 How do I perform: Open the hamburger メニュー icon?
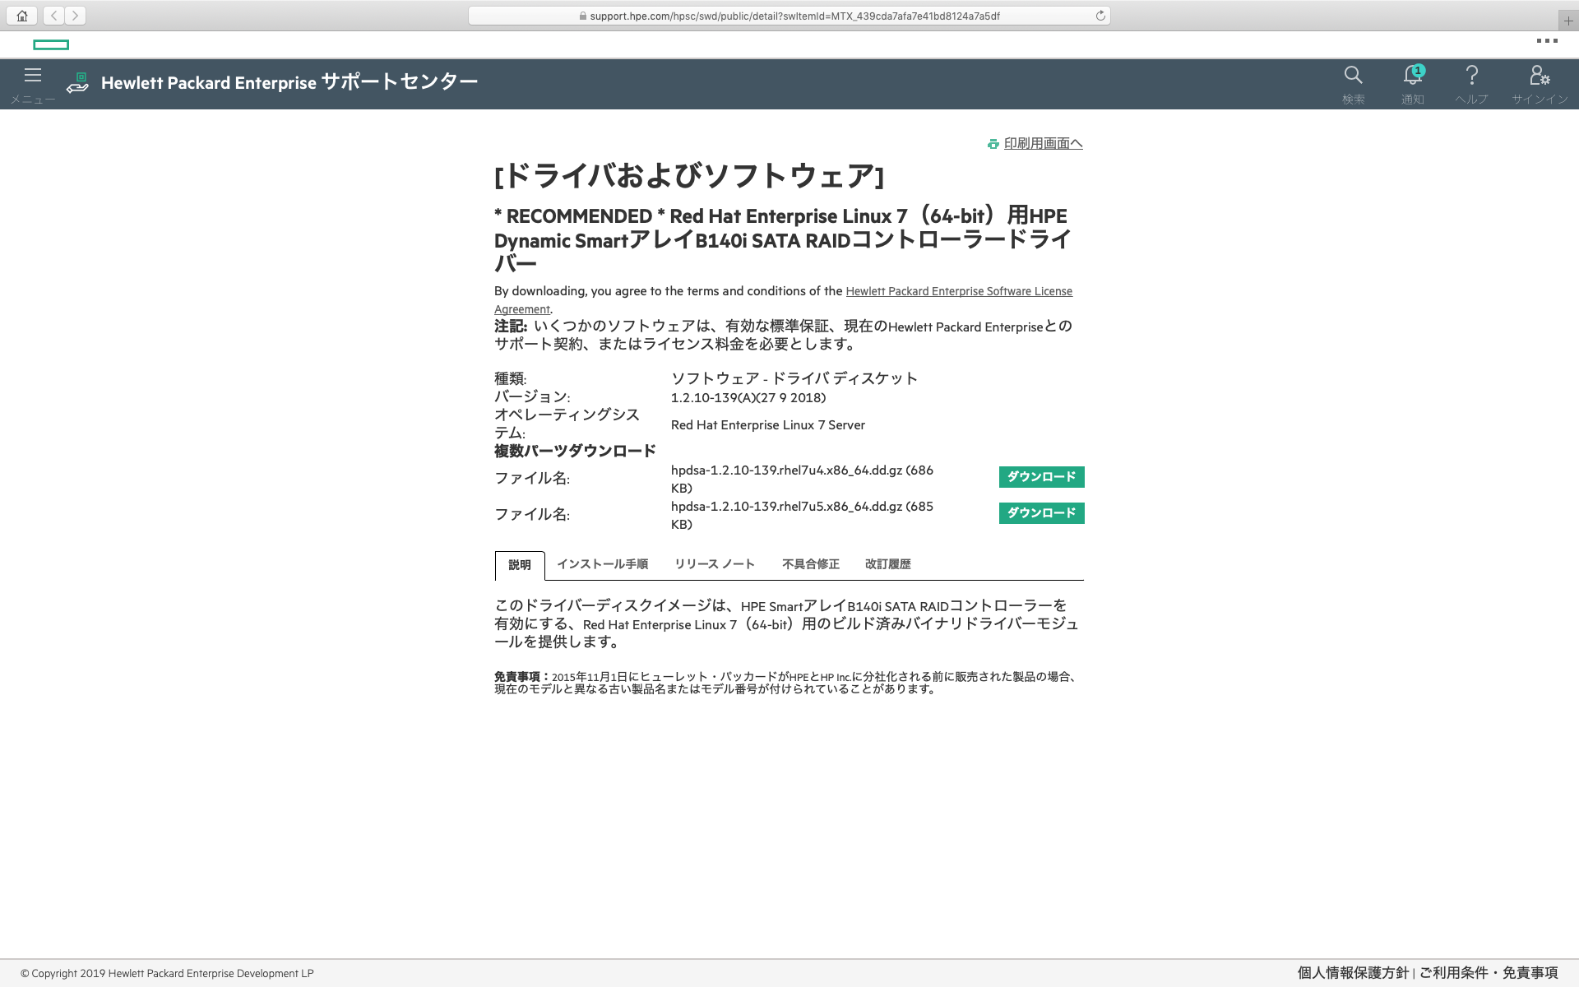coord(33,76)
